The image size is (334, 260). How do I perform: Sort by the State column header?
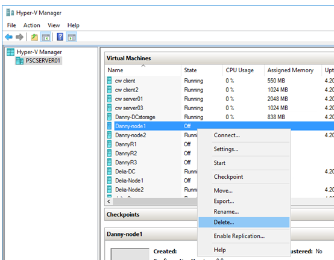tap(202, 70)
